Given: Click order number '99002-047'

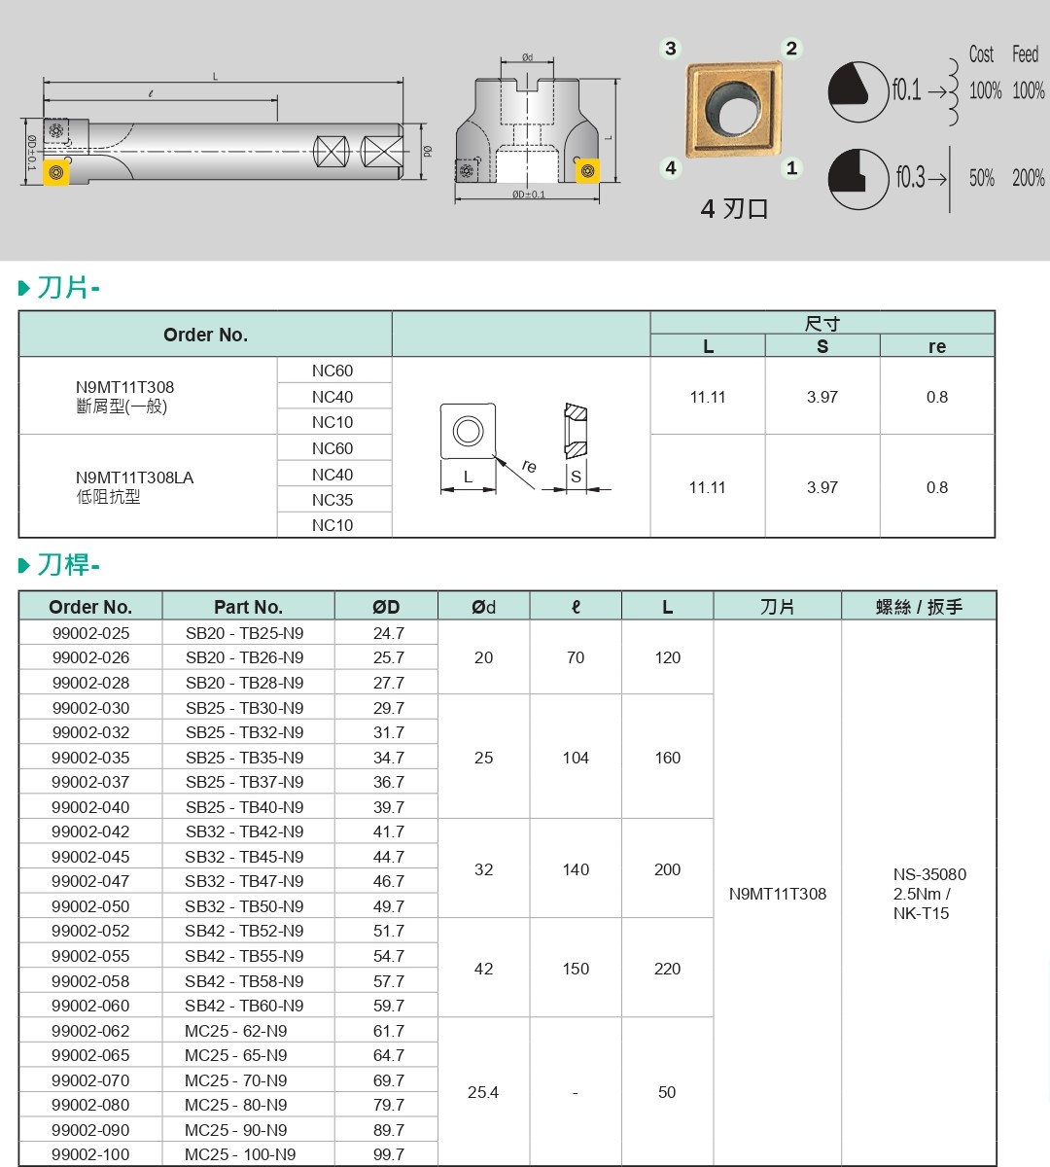Looking at the screenshot, I should click(90, 881).
